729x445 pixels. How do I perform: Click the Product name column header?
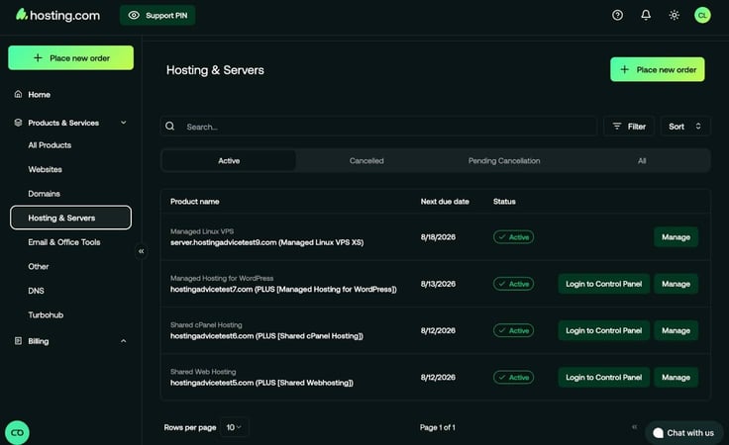pos(195,202)
